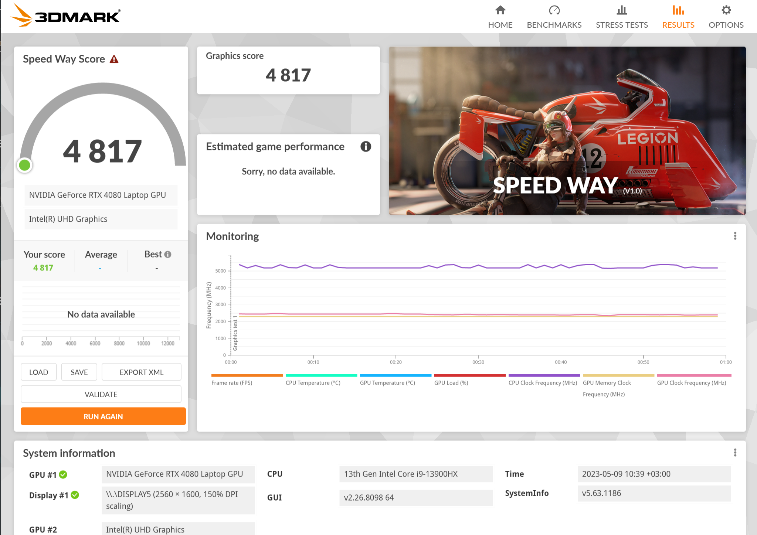The width and height of the screenshot is (757, 535).
Task: Select the Intel(R) UHD Graphics score panel entry
Action: click(x=101, y=219)
